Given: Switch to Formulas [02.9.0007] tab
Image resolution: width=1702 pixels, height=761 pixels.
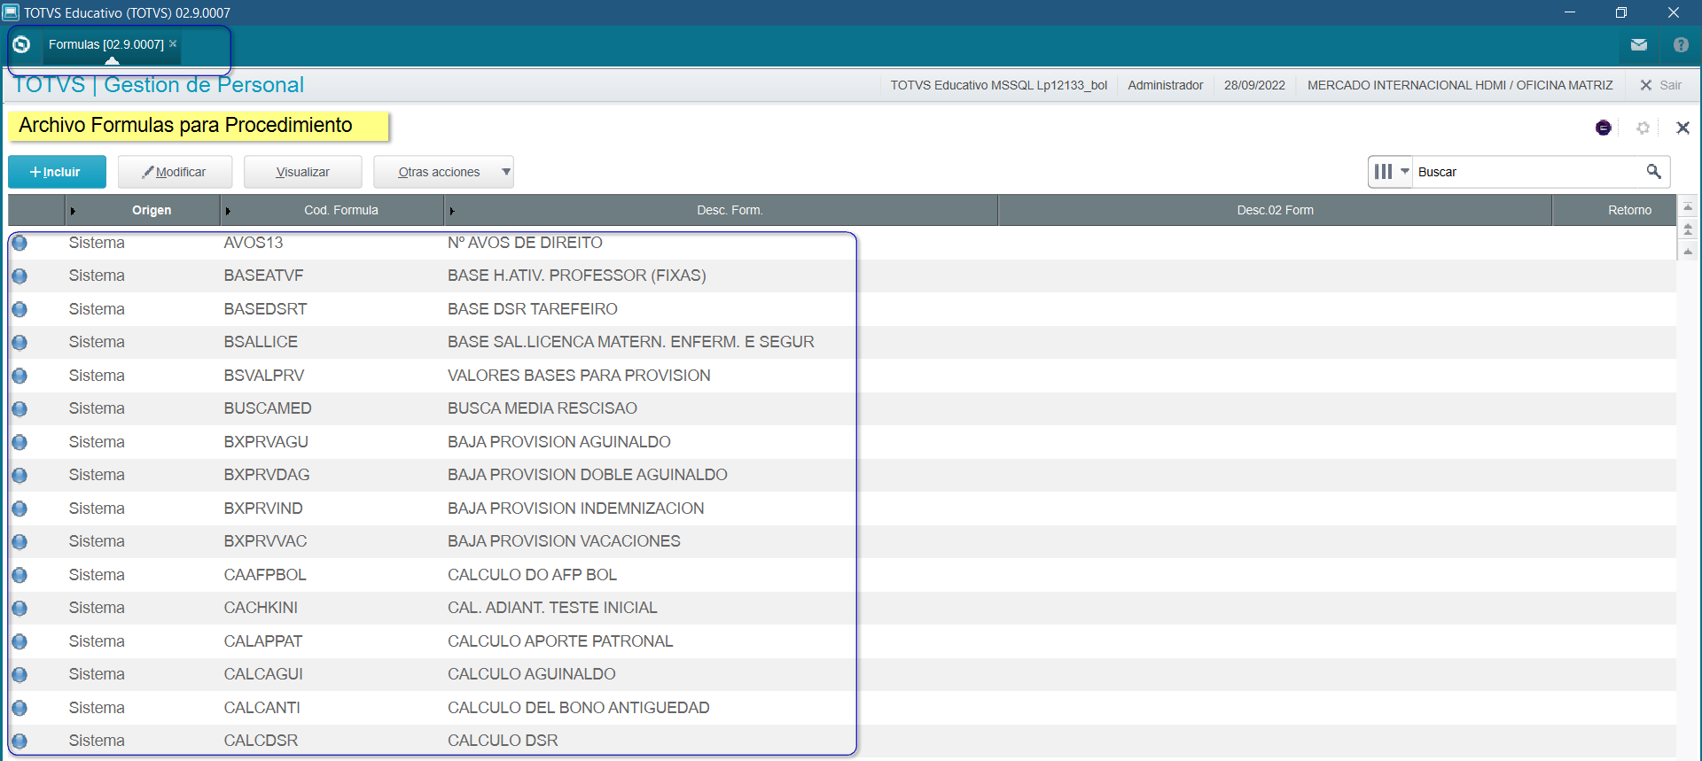Looking at the screenshot, I should pos(105,44).
